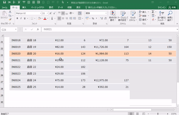The width and height of the screenshot is (179, 115).
Task: Toggle middle vertical alignment
Action: 63,13
